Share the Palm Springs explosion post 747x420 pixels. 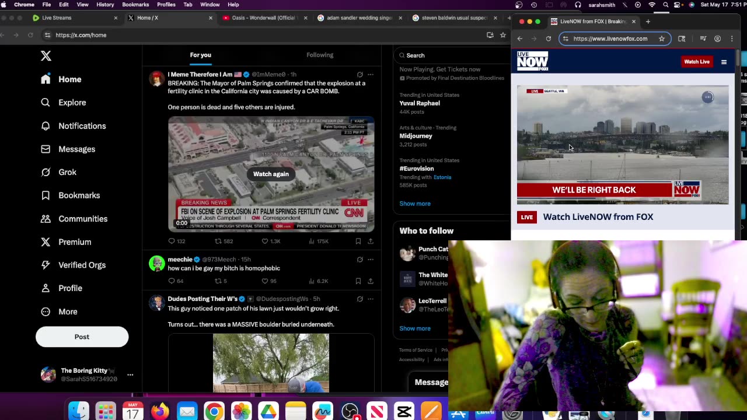click(x=370, y=241)
